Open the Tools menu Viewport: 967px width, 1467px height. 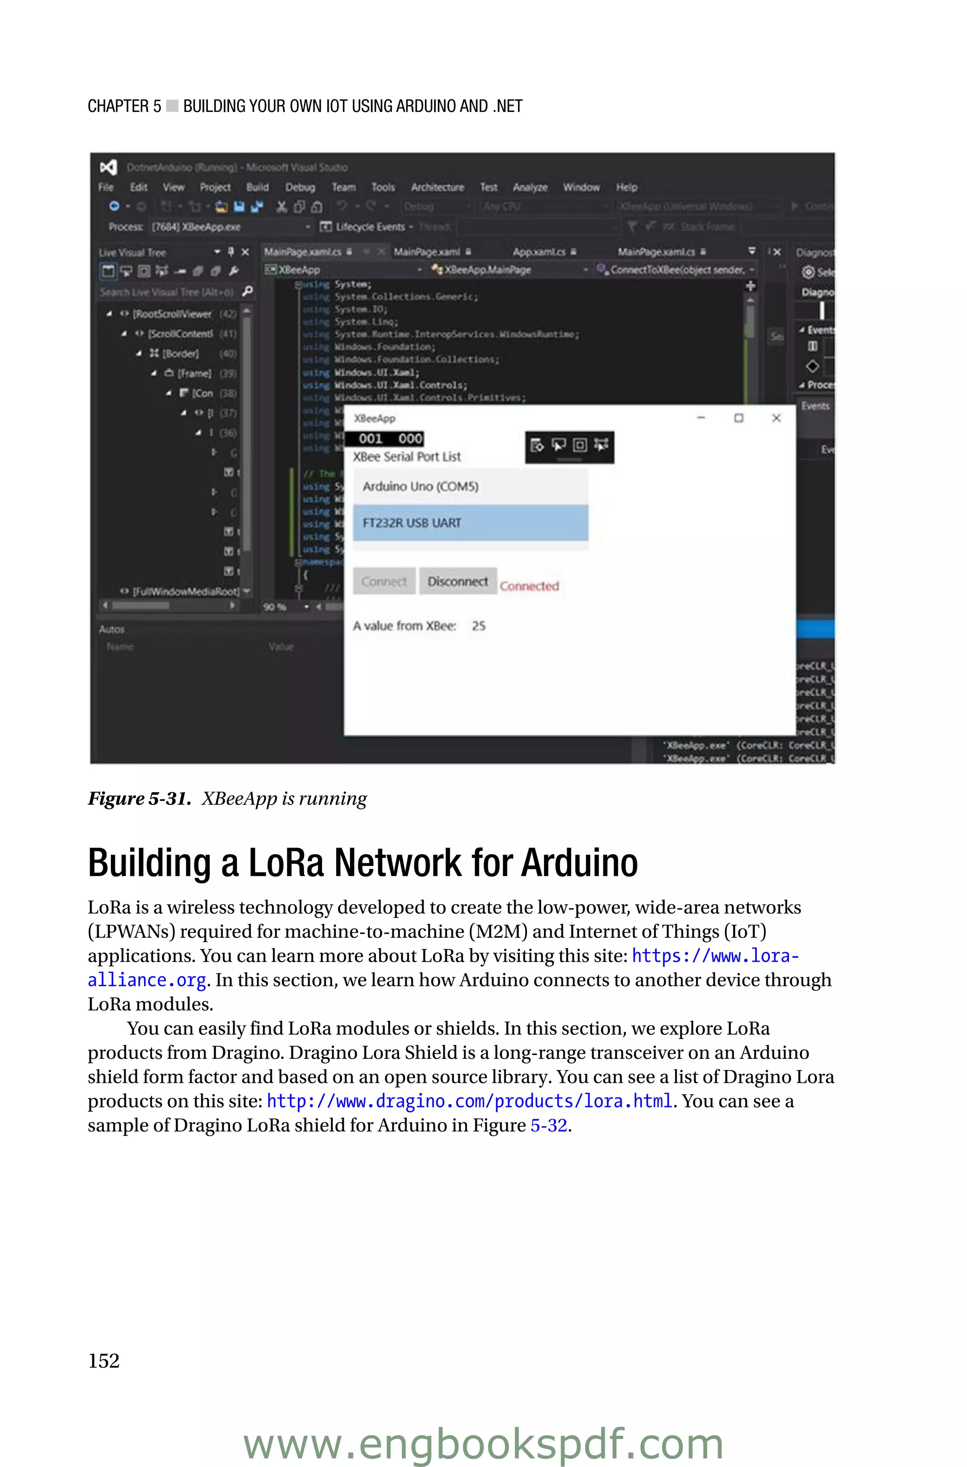383,187
